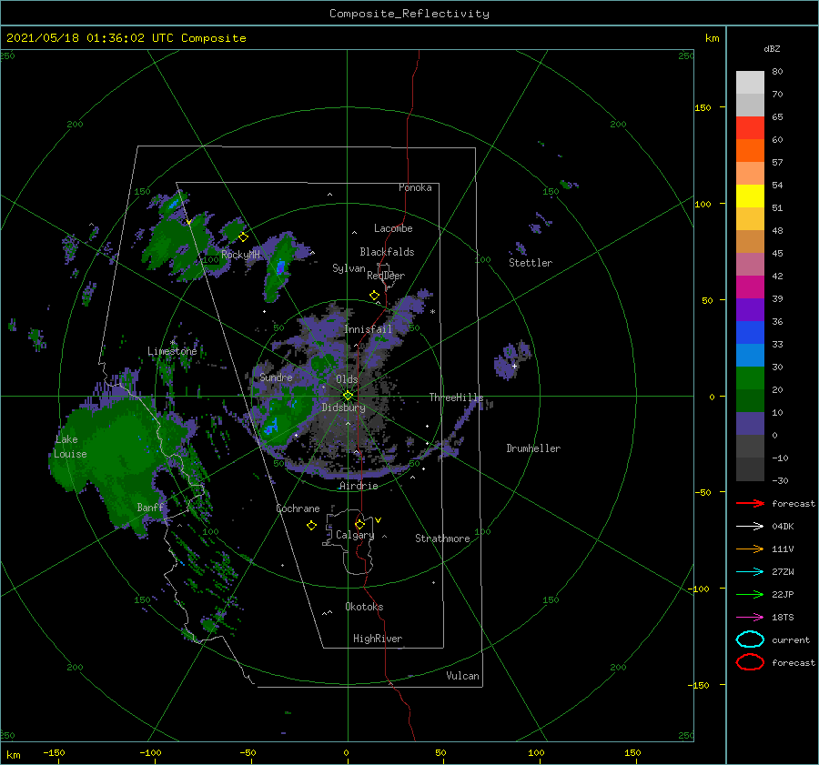Select the cyan 27ZW arrow icon
The image size is (819, 765).
click(x=750, y=572)
